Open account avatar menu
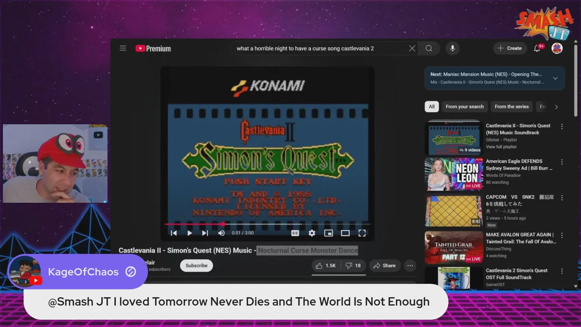Viewport: 581px width, 327px height. (557, 48)
